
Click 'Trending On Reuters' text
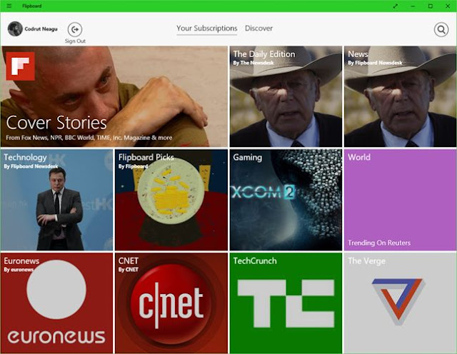379,243
